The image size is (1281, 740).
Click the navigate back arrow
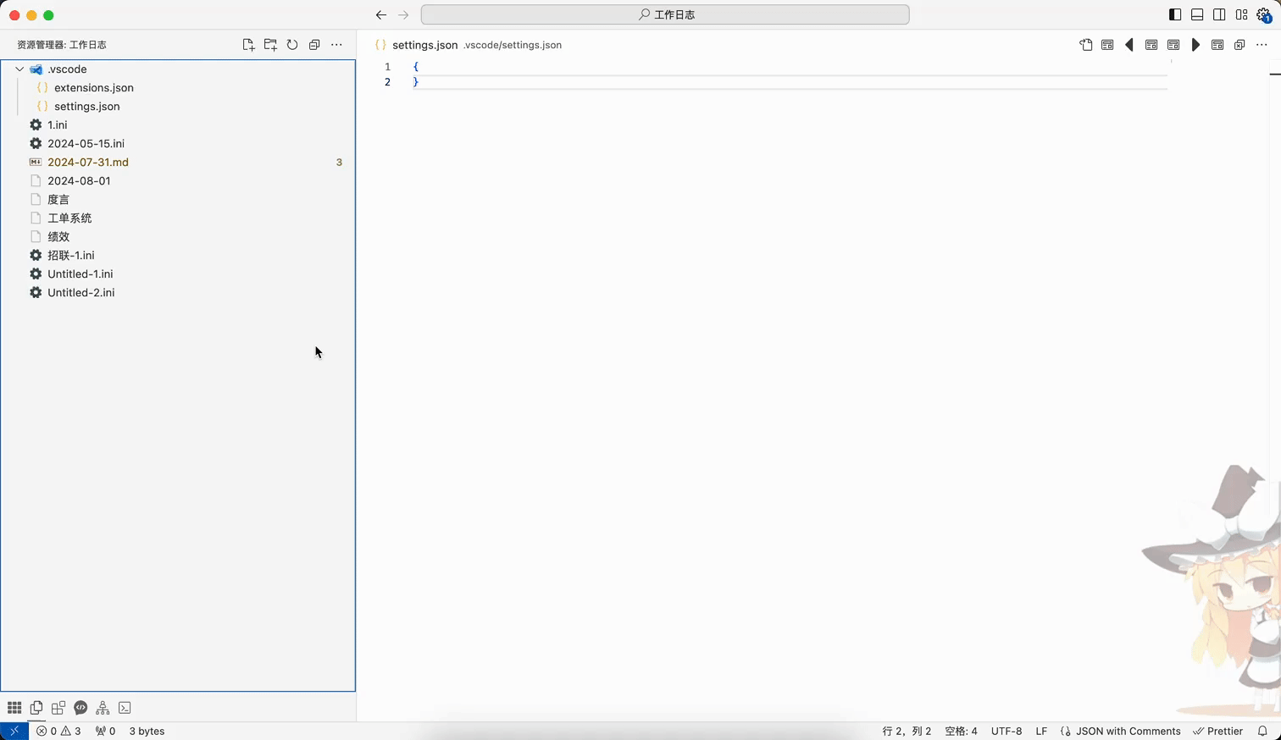tap(381, 15)
